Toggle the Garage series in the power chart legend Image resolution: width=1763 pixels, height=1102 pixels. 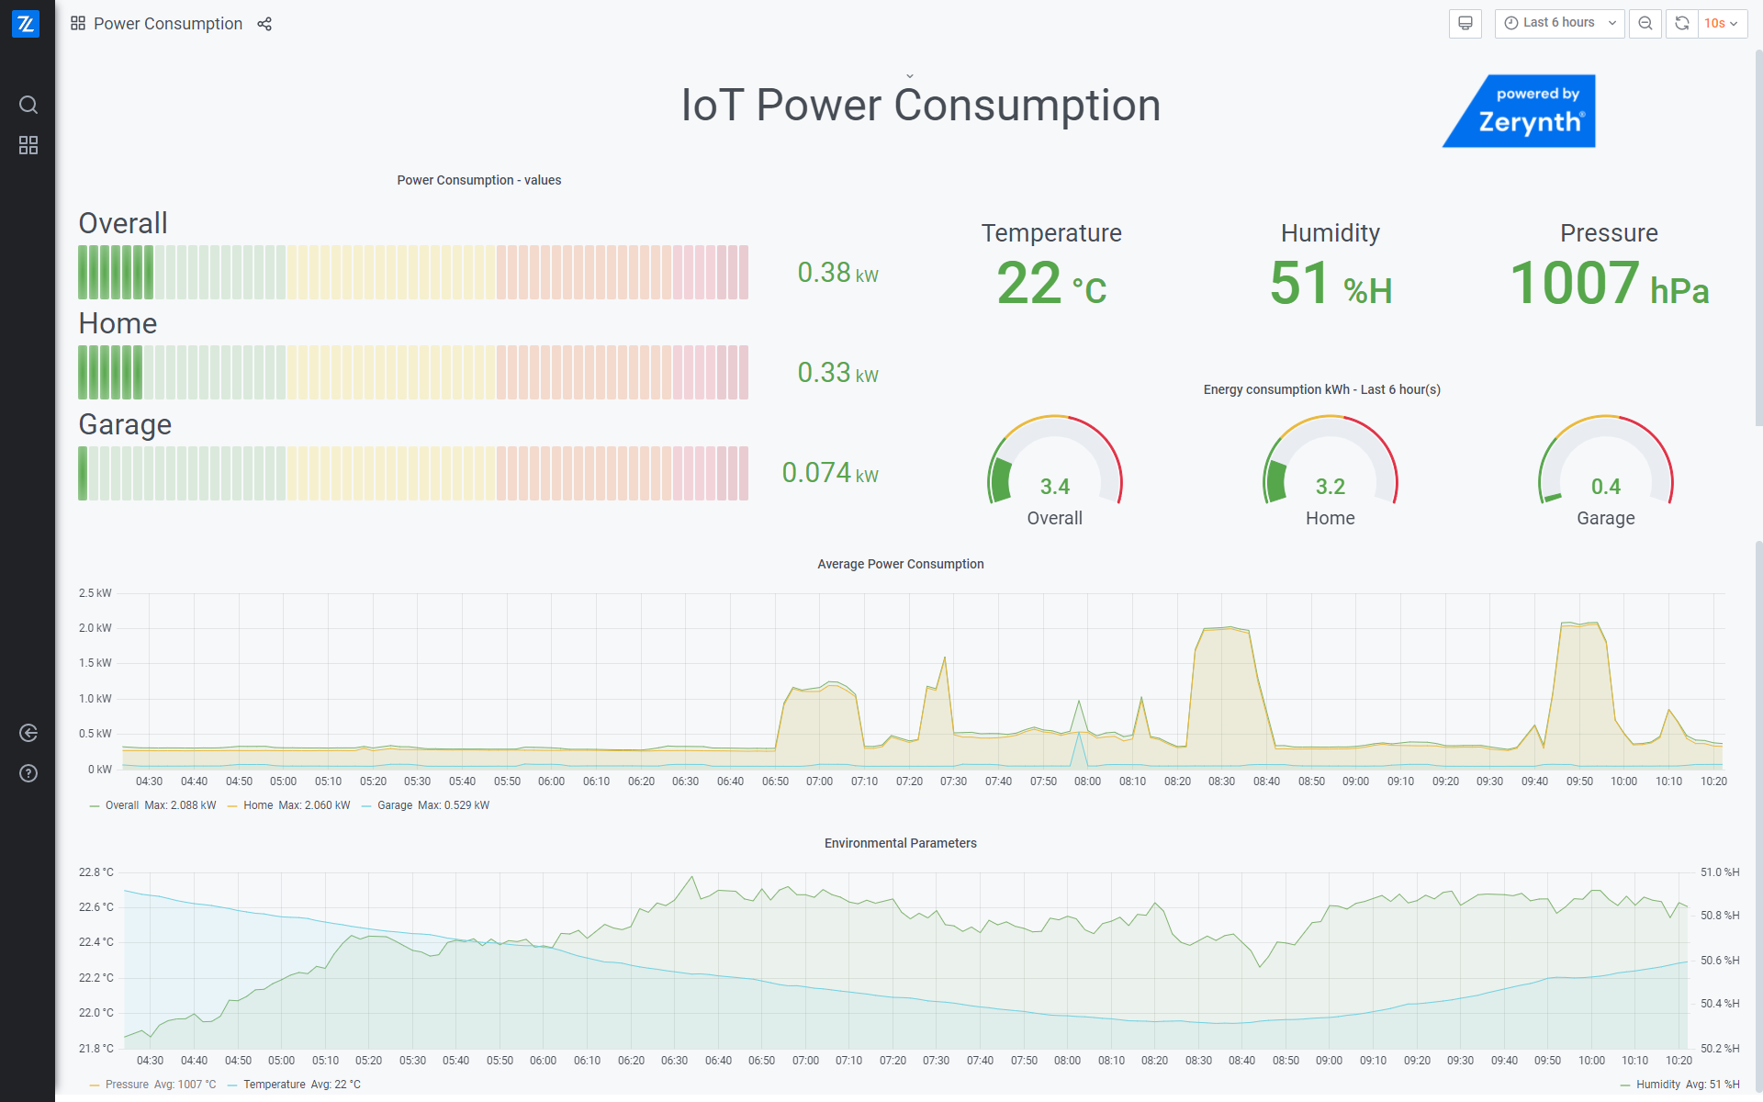click(x=395, y=804)
